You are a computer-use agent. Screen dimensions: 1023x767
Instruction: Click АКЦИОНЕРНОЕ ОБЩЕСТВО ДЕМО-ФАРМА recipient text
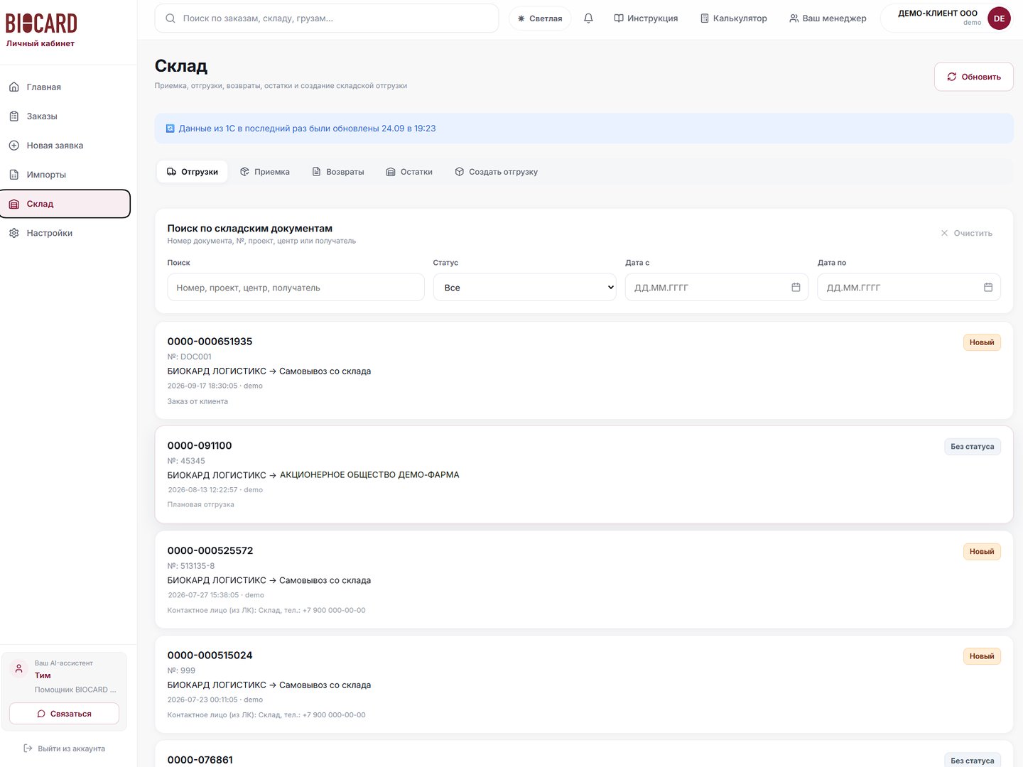pos(369,475)
